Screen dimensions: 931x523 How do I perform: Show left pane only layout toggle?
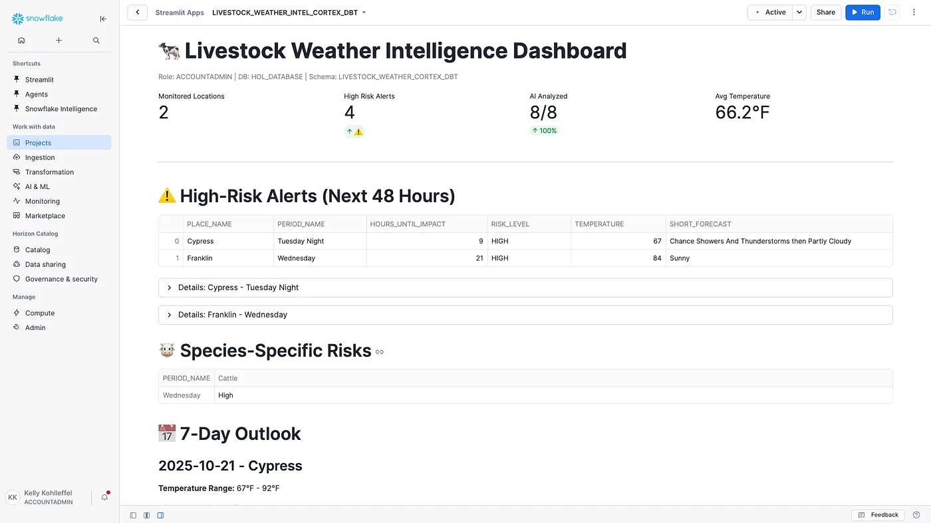click(x=133, y=515)
